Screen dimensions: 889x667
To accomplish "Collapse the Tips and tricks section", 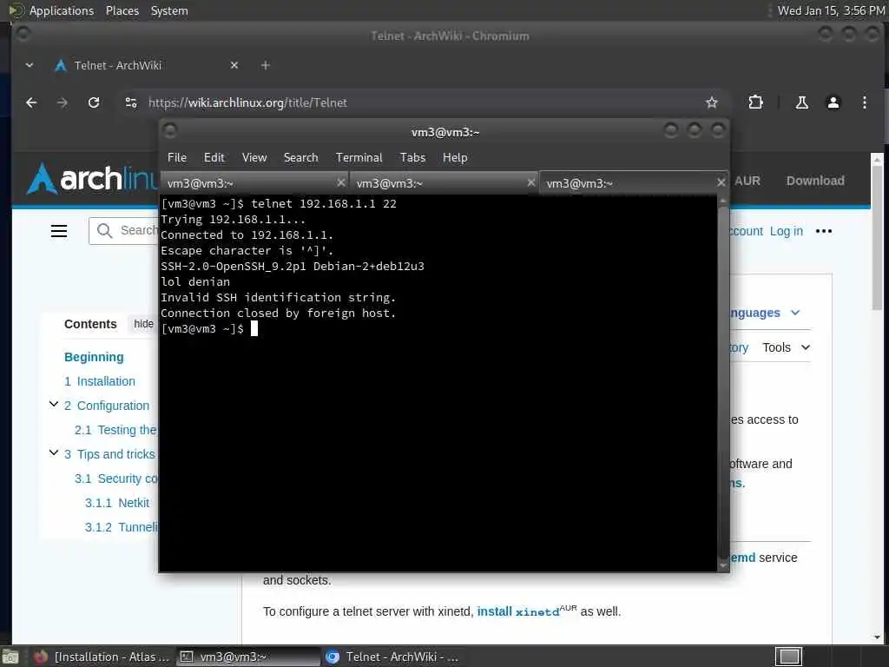I will (54, 452).
